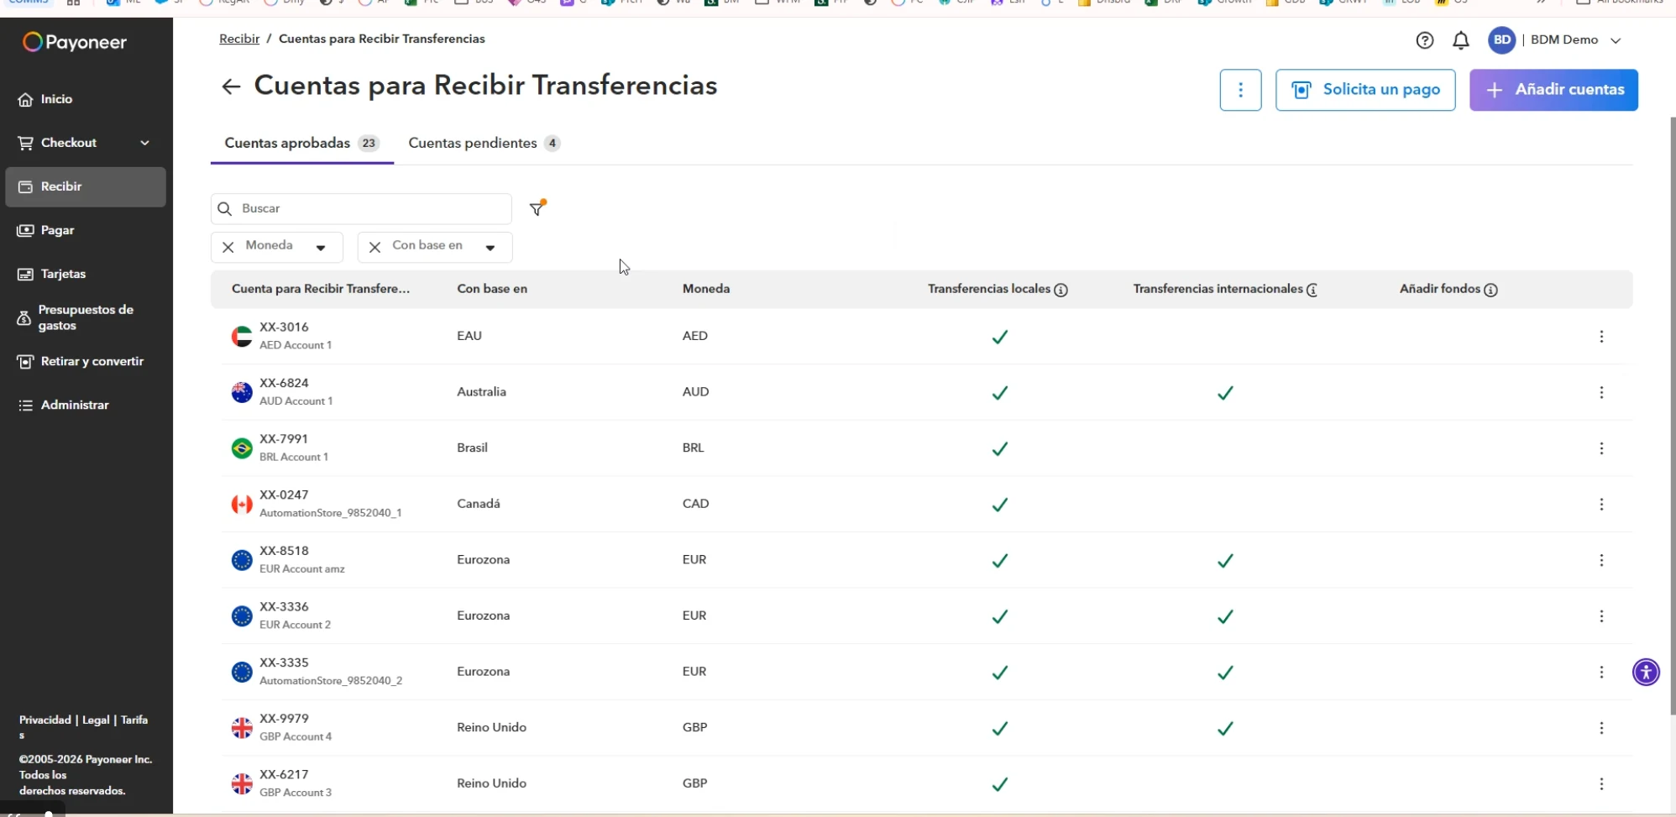Click the Canada flag for XX-0247

(x=242, y=504)
